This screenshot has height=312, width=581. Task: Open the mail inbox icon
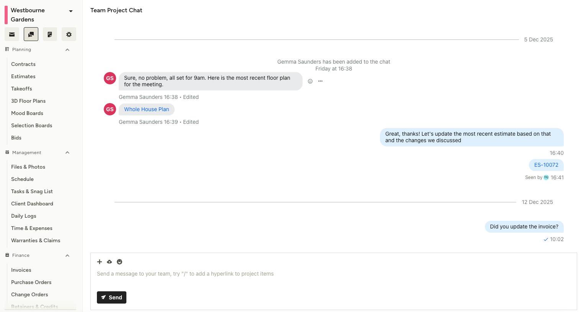(x=12, y=34)
